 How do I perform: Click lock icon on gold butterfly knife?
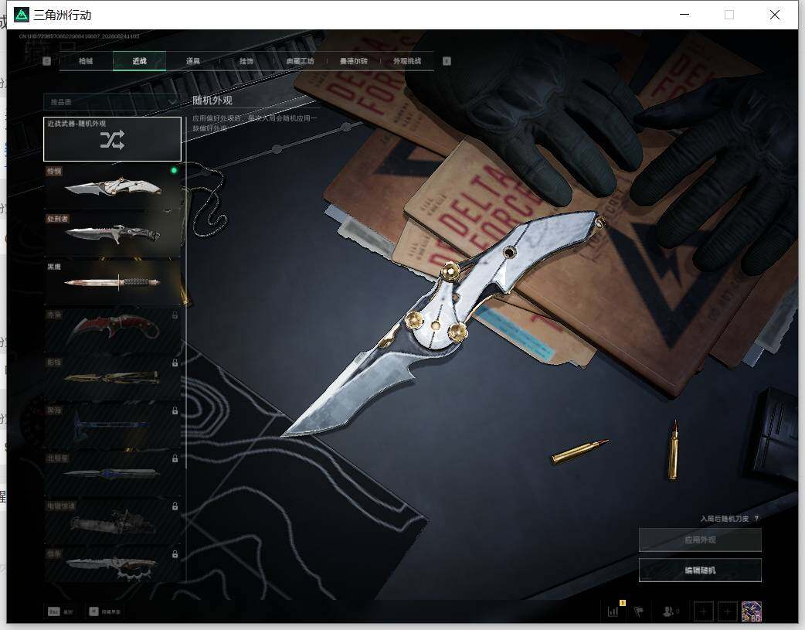pyautogui.click(x=175, y=363)
